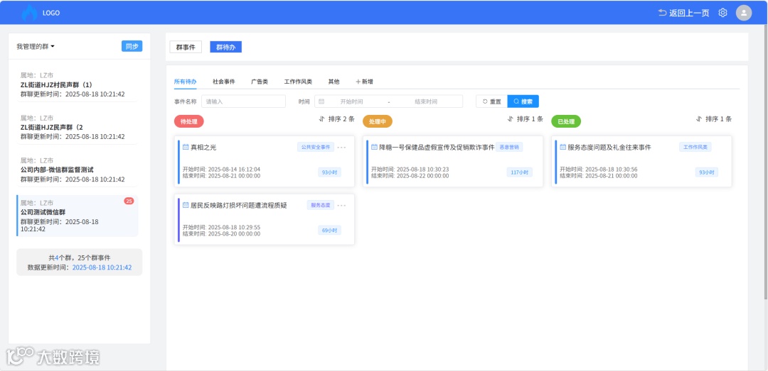Open the 降糖一号保健品虚假宣传及促销欺诈事件 card
This screenshot has height=371, width=768.
point(453,161)
